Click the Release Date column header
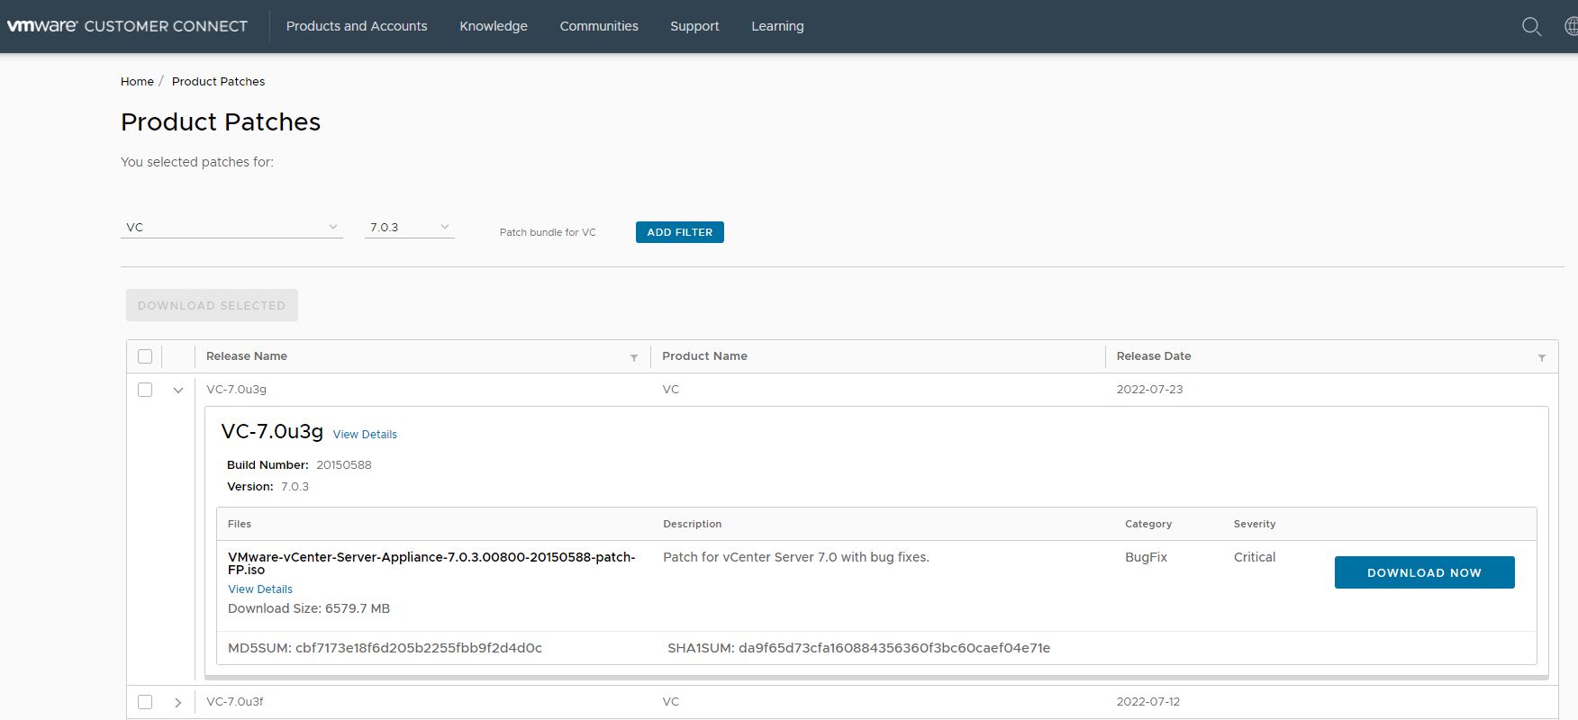Image resolution: width=1578 pixels, height=720 pixels. coord(1154,356)
